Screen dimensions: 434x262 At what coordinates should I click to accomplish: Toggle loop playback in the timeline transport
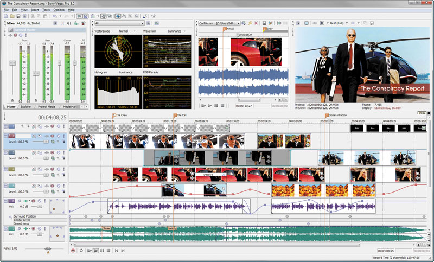coord(81,251)
